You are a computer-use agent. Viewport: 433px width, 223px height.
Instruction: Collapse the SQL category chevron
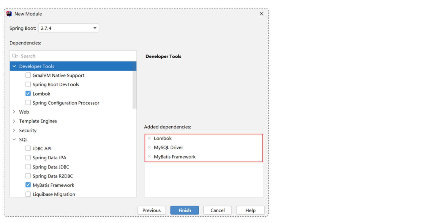point(14,139)
